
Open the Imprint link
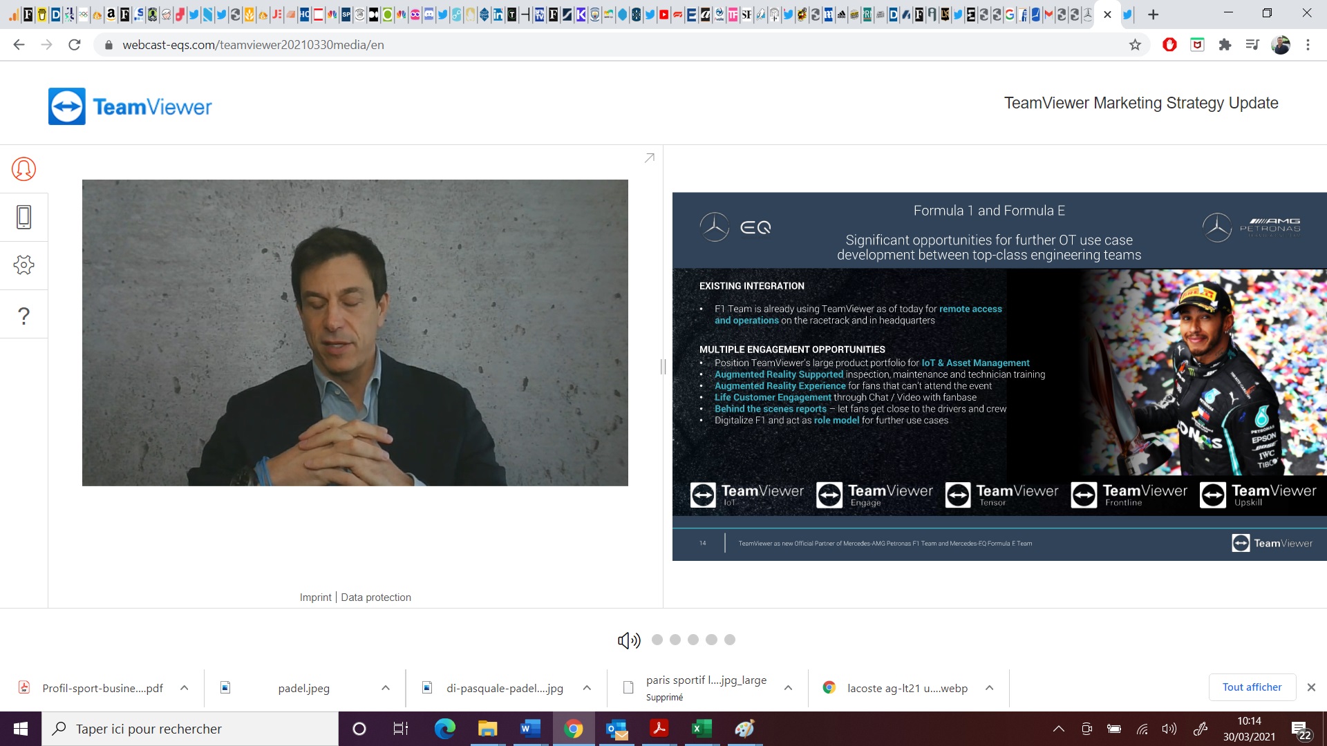click(315, 597)
